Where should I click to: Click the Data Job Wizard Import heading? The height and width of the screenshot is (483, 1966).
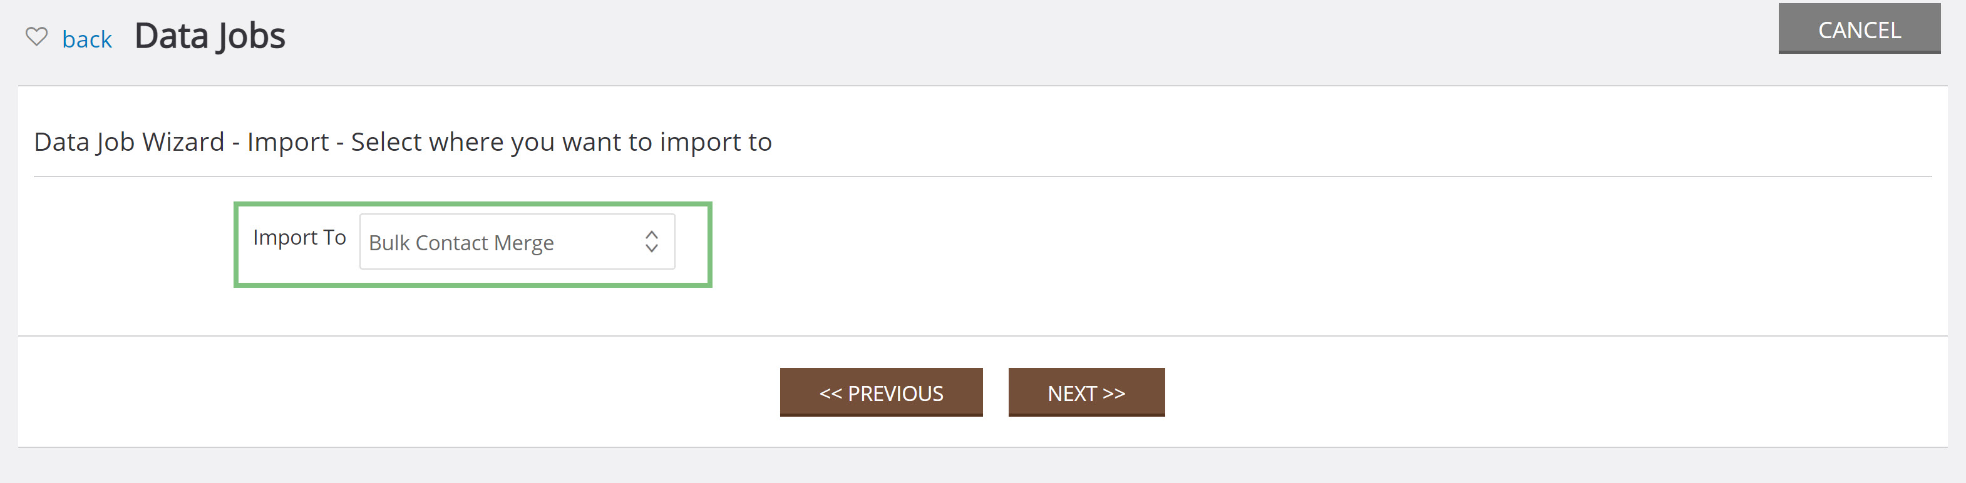(403, 142)
